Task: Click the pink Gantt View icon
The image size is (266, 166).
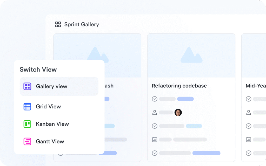Action: (27, 141)
